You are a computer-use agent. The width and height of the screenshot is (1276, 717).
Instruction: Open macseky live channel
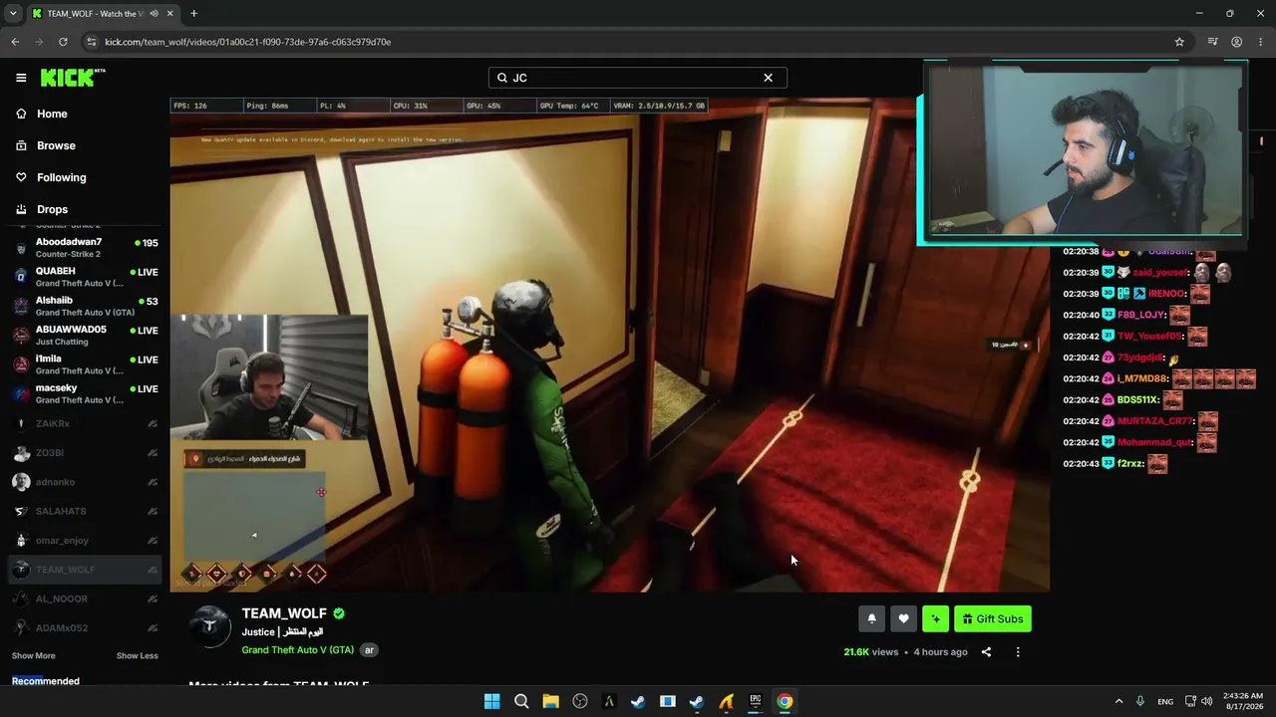(x=85, y=393)
